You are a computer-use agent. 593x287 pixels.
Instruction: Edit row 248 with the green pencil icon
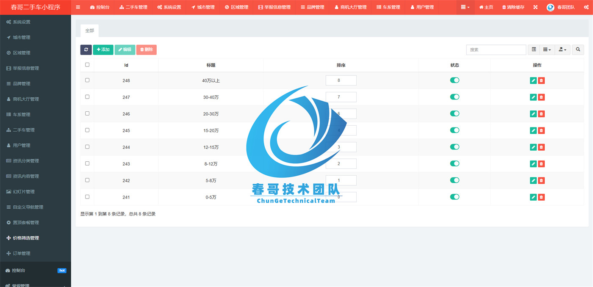pyautogui.click(x=533, y=80)
